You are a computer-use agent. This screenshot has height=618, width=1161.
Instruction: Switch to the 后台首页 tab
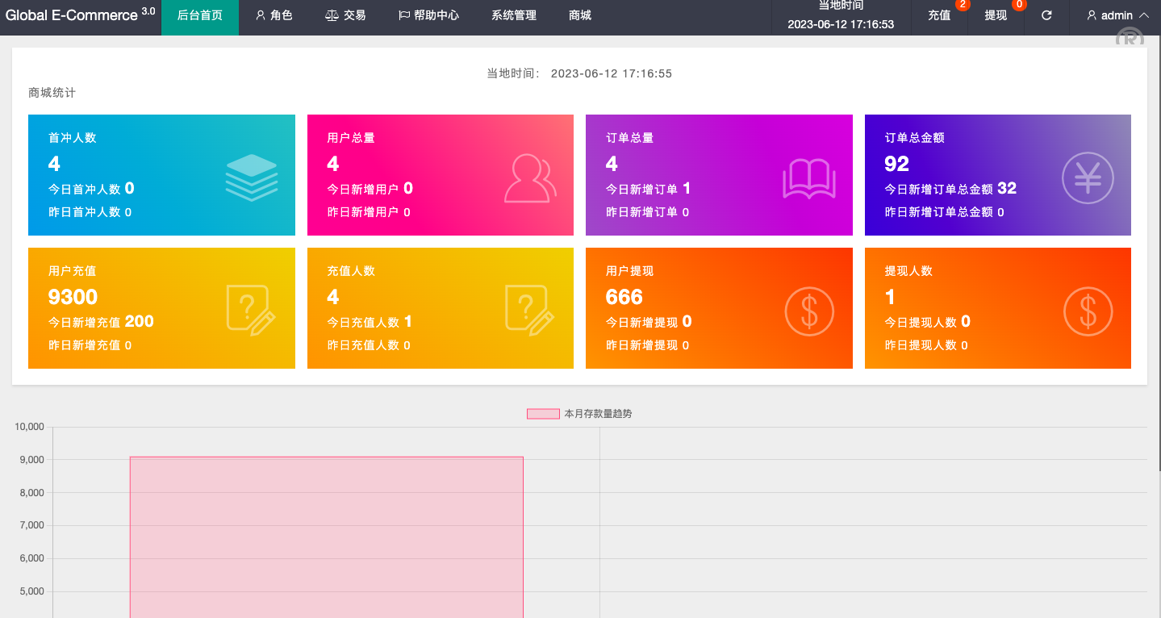pyautogui.click(x=200, y=15)
